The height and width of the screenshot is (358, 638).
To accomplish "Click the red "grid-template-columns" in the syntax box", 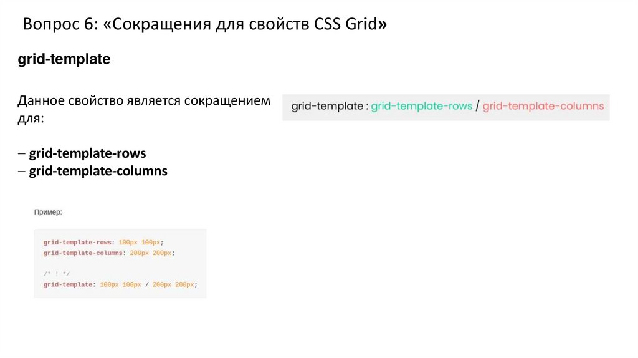I will (543, 107).
